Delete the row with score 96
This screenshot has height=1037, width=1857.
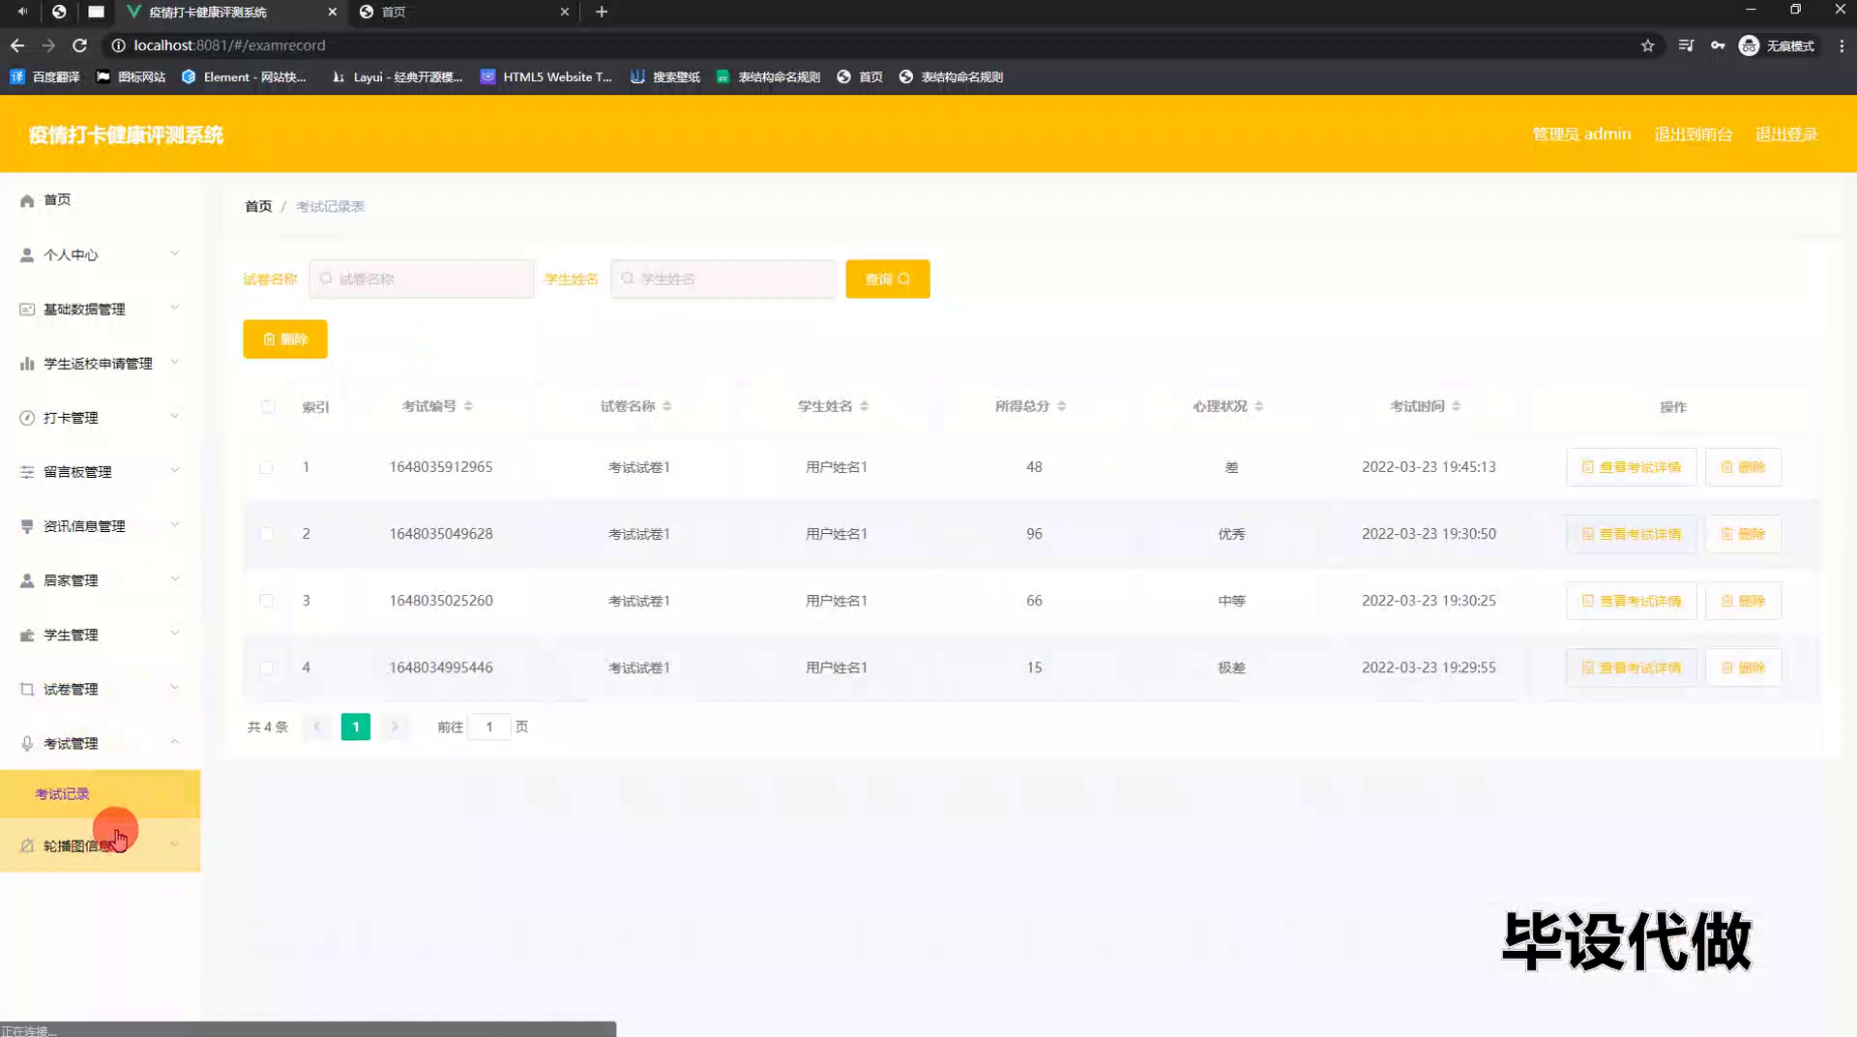(x=1743, y=534)
